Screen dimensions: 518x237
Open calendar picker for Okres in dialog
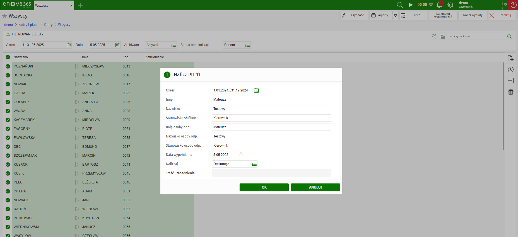pos(256,90)
